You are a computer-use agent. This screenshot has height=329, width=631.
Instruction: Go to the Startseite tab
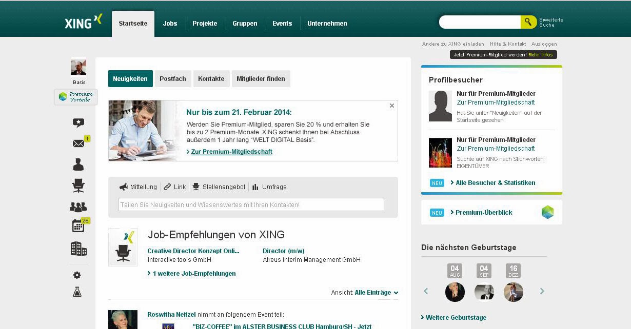coord(133,24)
